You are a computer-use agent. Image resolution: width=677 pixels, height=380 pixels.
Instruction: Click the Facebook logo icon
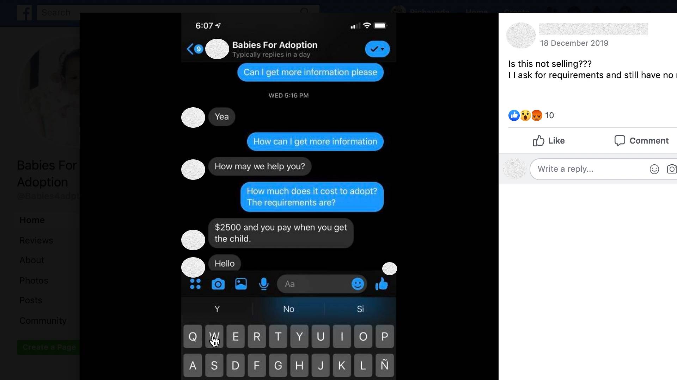(24, 13)
